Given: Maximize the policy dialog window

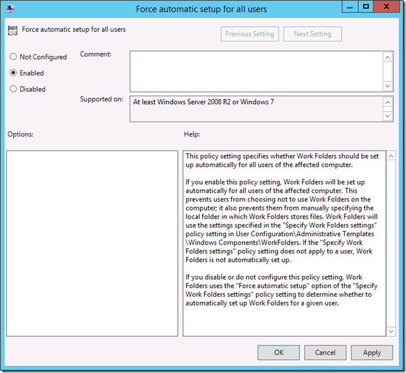Looking at the screenshot, I should point(366,8).
